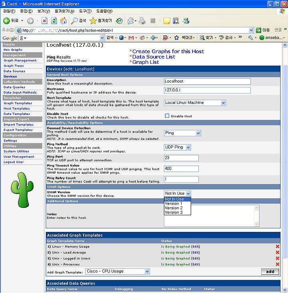Open the 도움말(H) menu

(104, 11)
